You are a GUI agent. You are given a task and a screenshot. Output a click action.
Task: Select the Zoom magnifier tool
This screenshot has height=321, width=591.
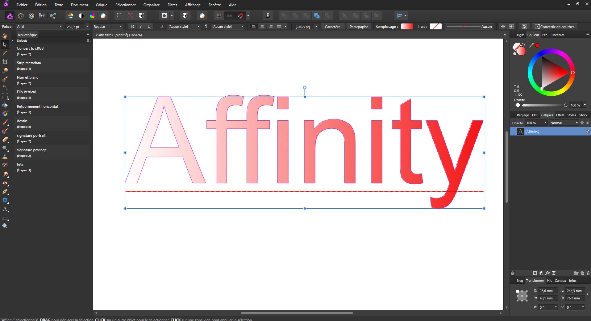(x=5, y=226)
